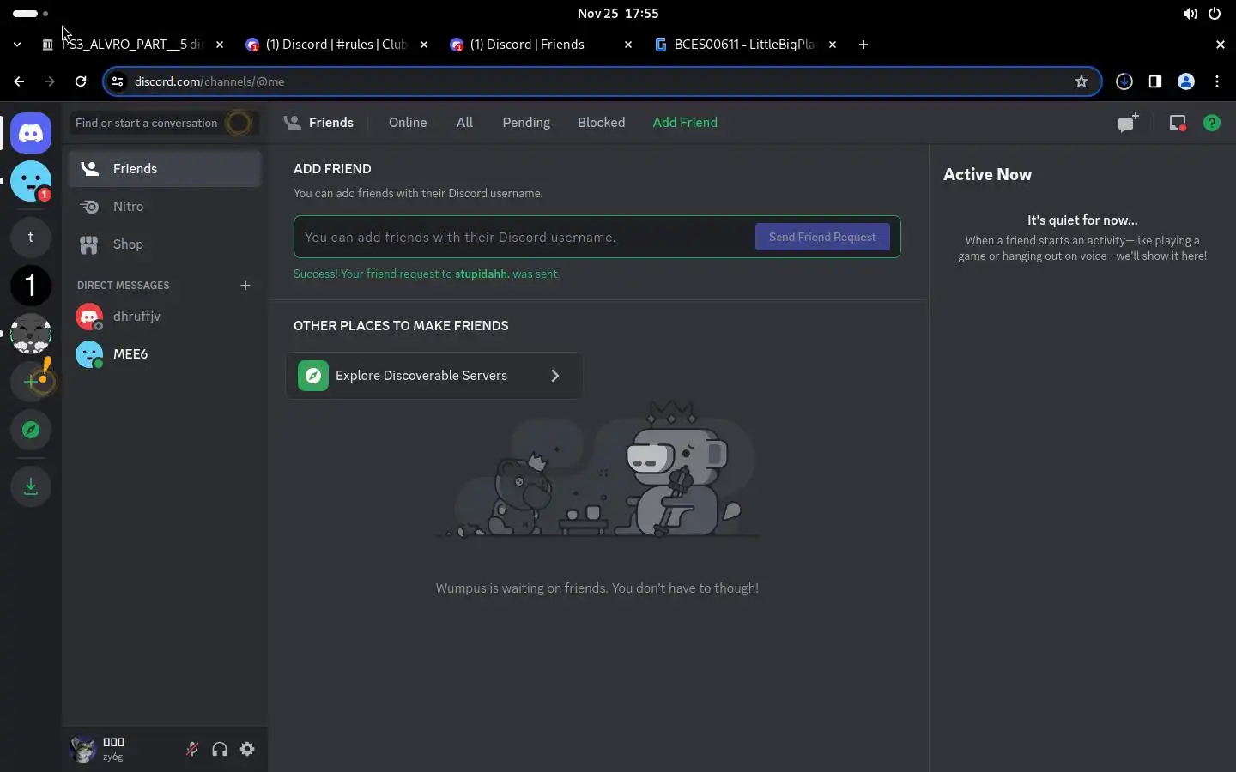Image resolution: width=1236 pixels, height=772 pixels.
Task: Open the MEE6 server icon with notification badge
Action: (x=31, y=181)
